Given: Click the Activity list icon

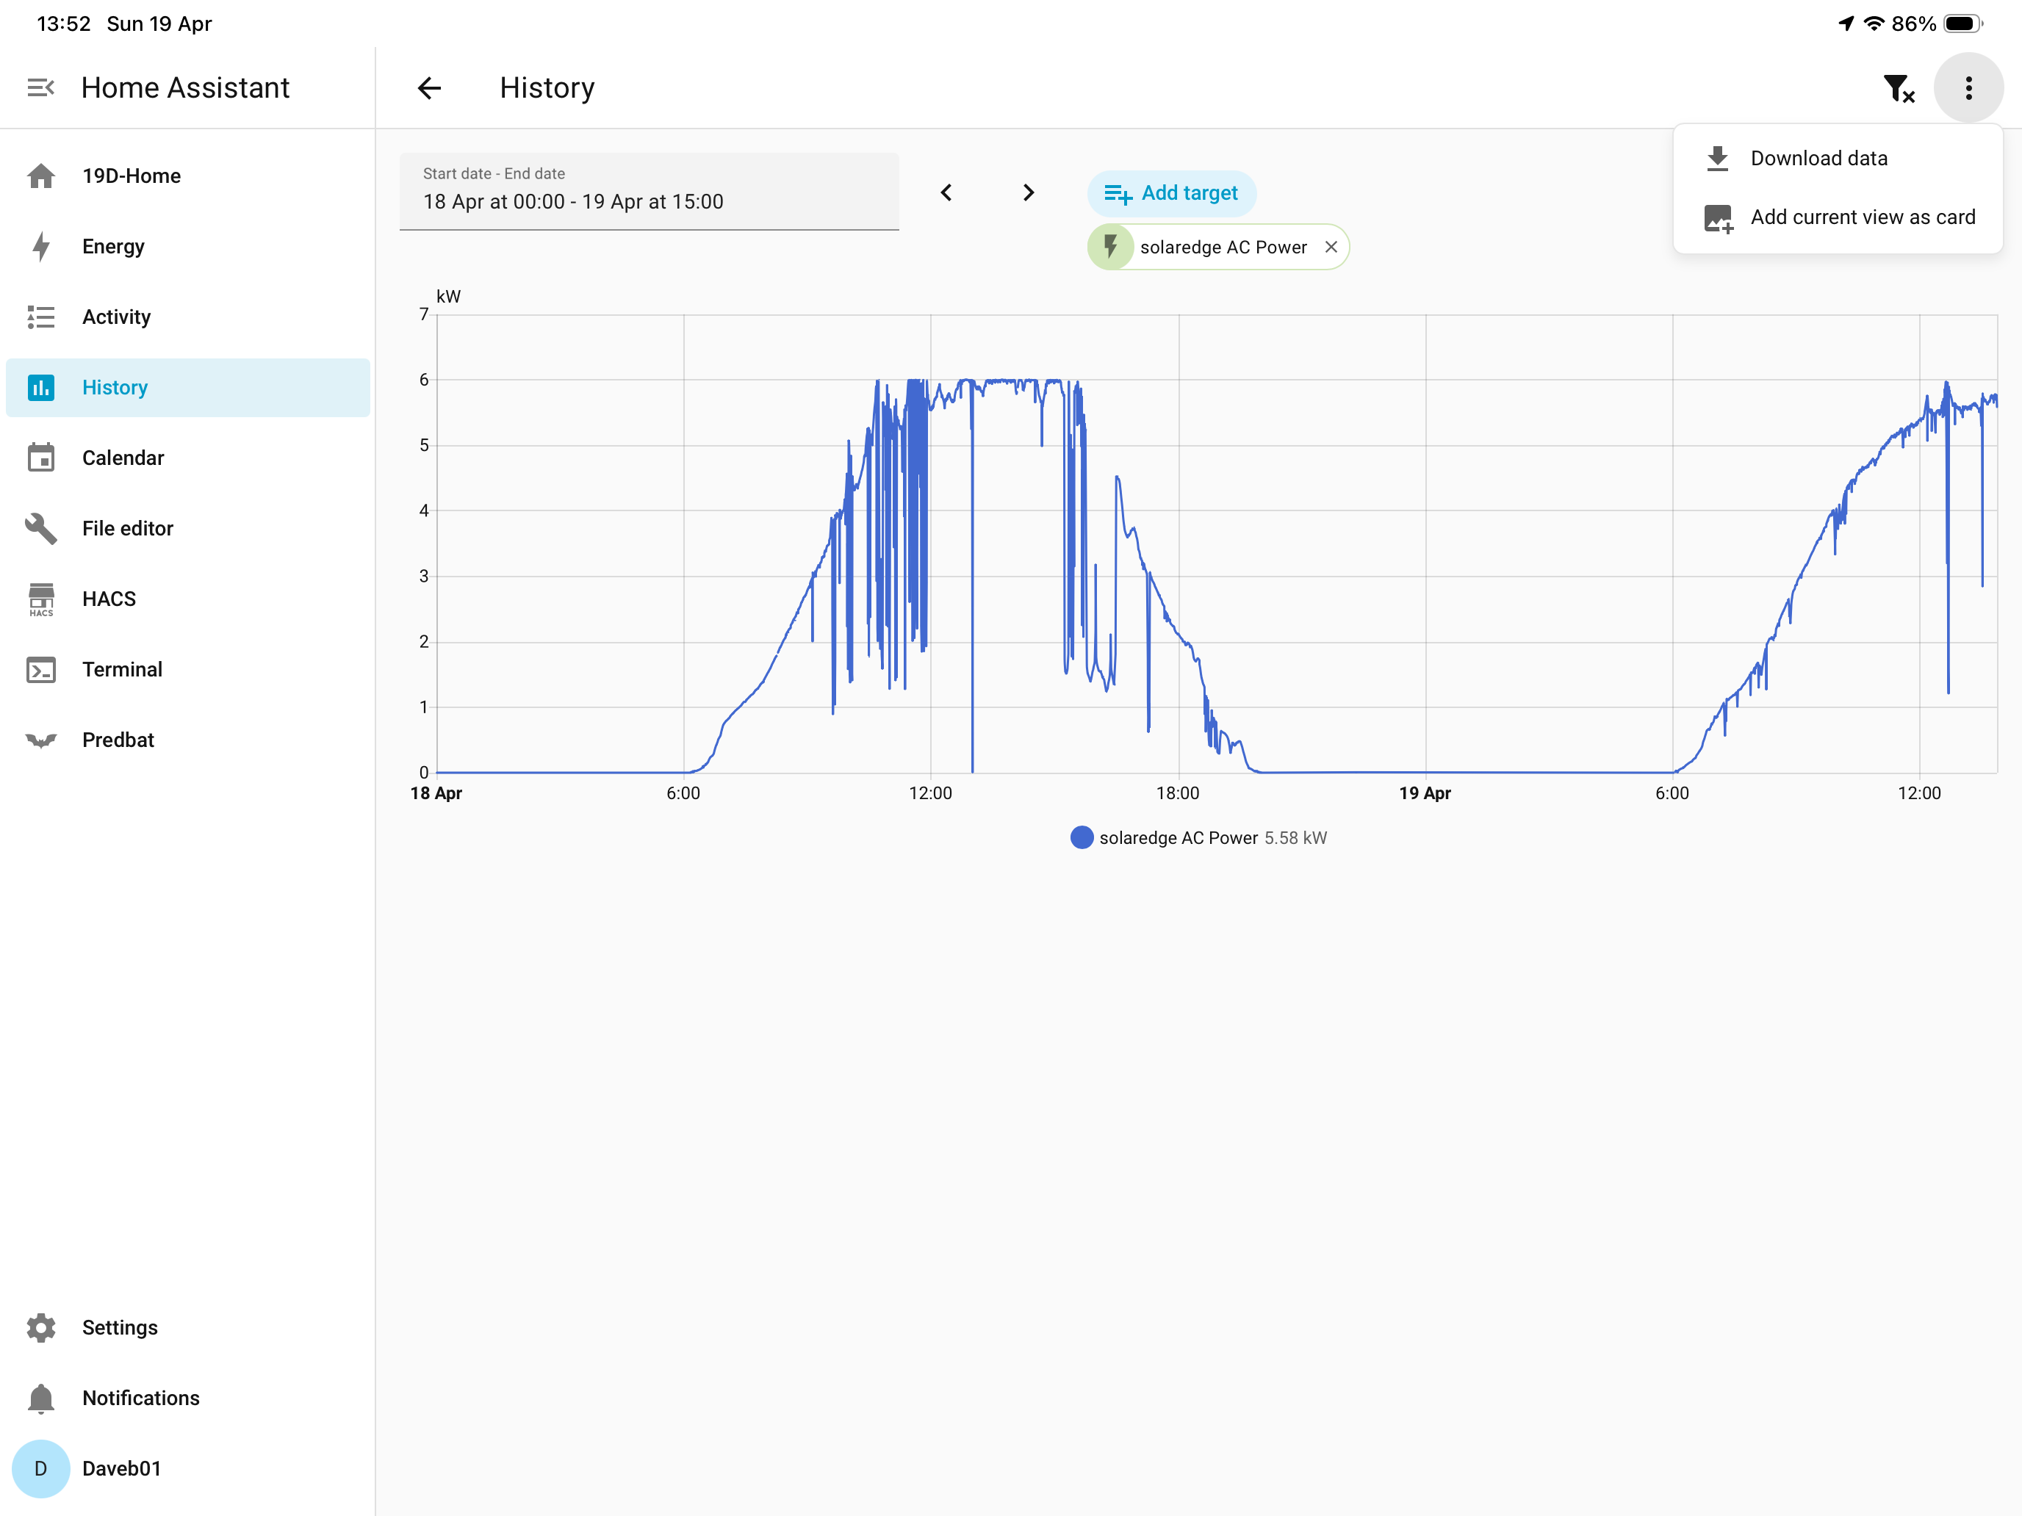Looking at the screenshot, I should (x=40, y=317).
